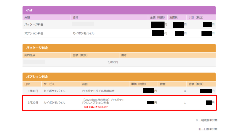Click カイポケモバイル月額料金 item

(98, 91)
